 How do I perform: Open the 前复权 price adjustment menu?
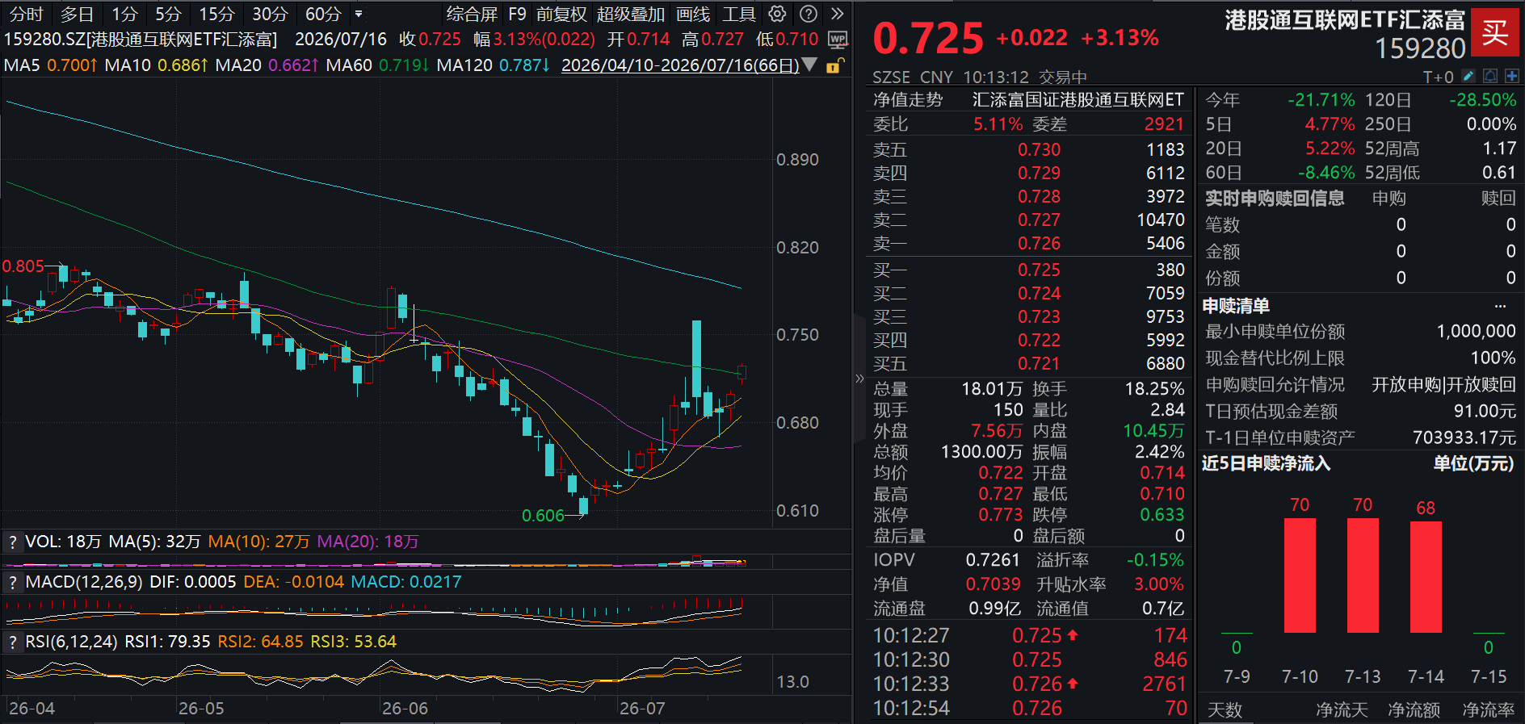coord(561,14)
